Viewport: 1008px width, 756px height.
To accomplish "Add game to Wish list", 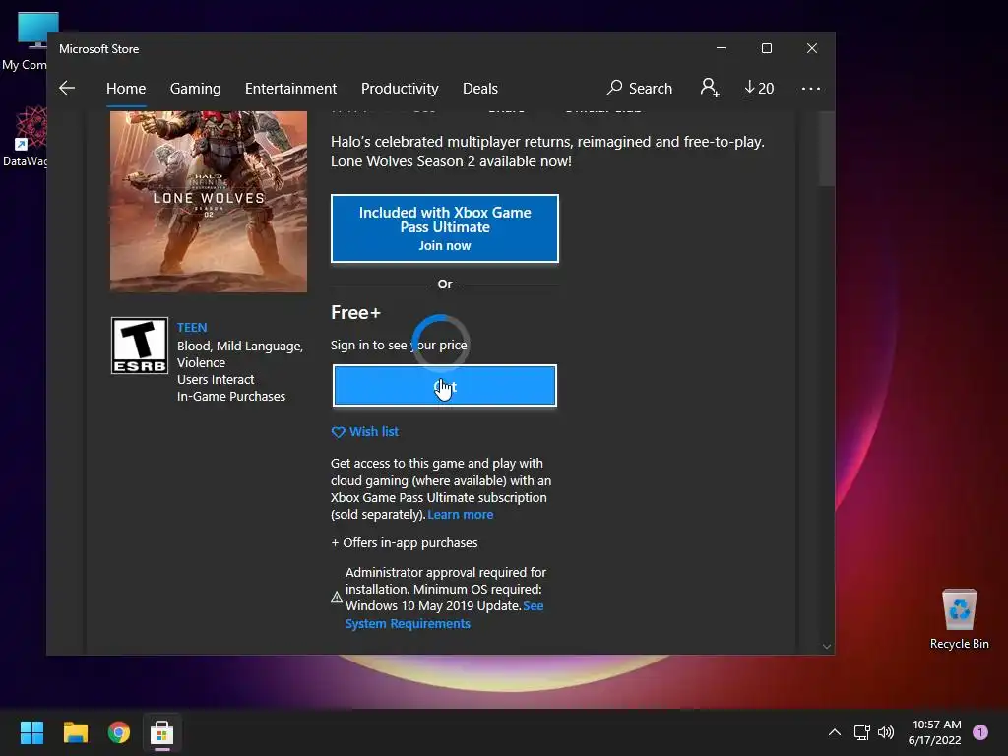I will coord(364,432).
